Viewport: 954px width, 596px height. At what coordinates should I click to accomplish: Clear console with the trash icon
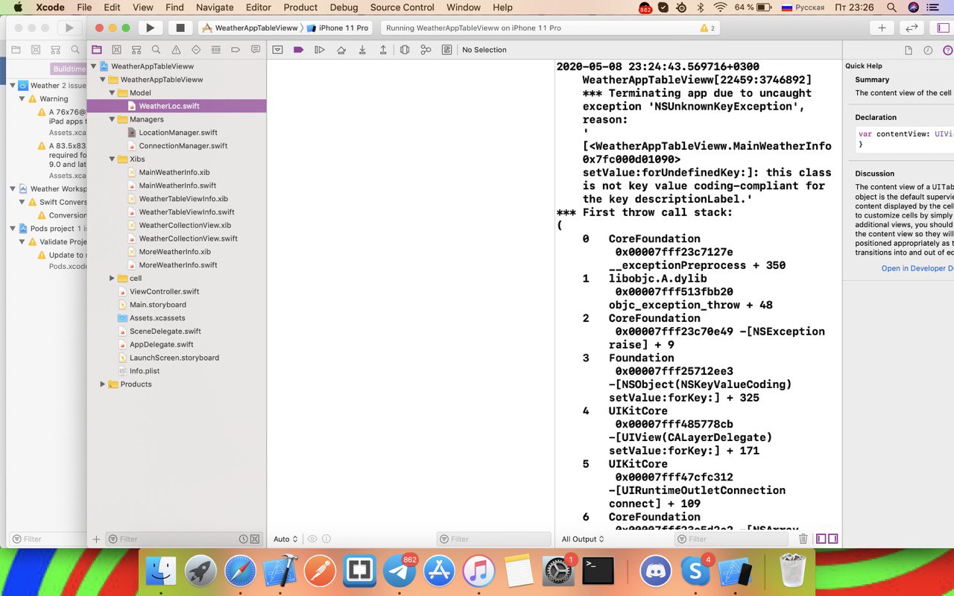tap(803, 539)
